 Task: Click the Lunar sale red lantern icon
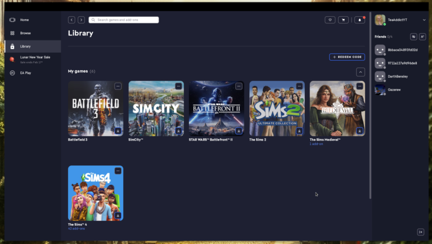click(x=12, y=59)
